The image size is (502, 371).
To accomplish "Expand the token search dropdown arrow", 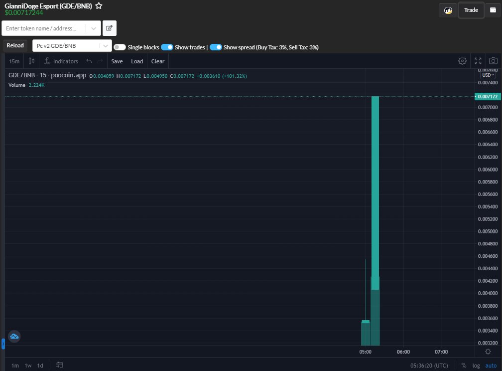I will [94, 28].
